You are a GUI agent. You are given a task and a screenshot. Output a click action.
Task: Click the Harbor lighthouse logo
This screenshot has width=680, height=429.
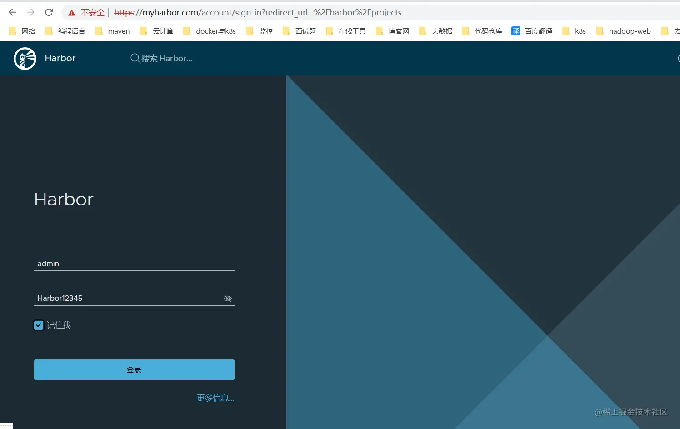click(25, 58)
